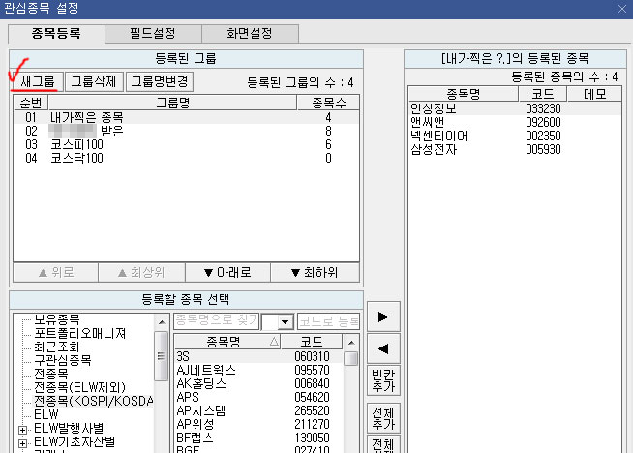The image size is (633, 453).
Task: Remove selected stock with left arrow
Action: click(x=383, y=348)
